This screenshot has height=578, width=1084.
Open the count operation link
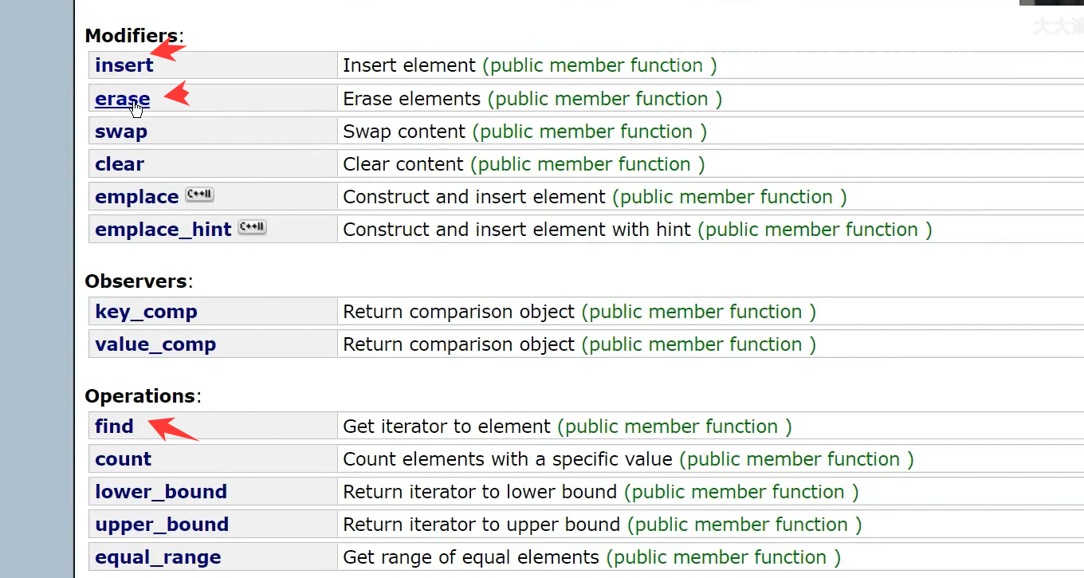pyautogui.click(x=123, y=459)
